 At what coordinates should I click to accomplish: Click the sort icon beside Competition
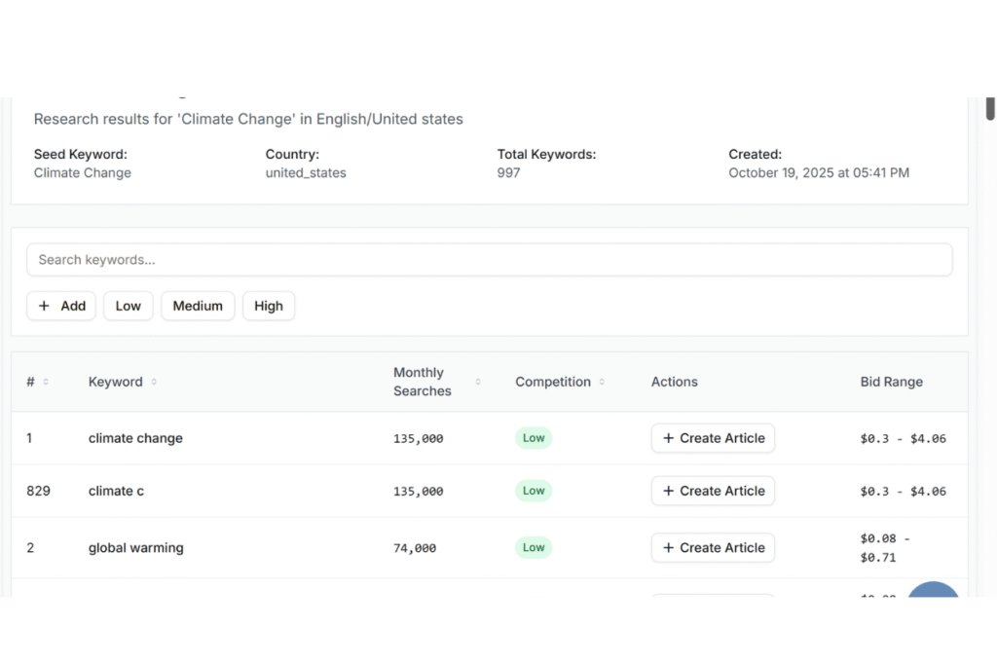[x=604, y=382]
